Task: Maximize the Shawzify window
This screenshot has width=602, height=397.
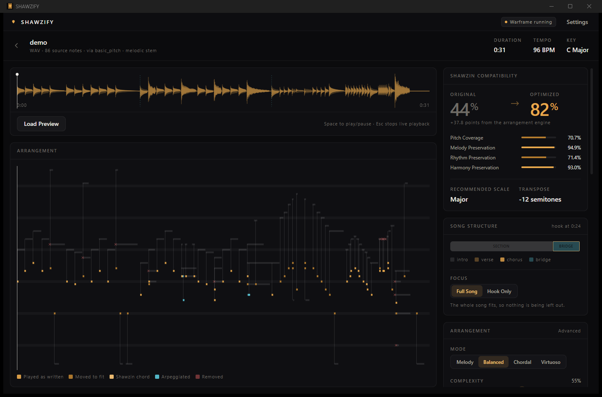Action: pos(570,6)
